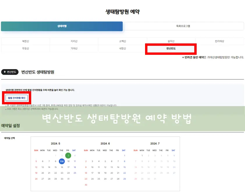Select the 소백산 park option

coord(122,41)
